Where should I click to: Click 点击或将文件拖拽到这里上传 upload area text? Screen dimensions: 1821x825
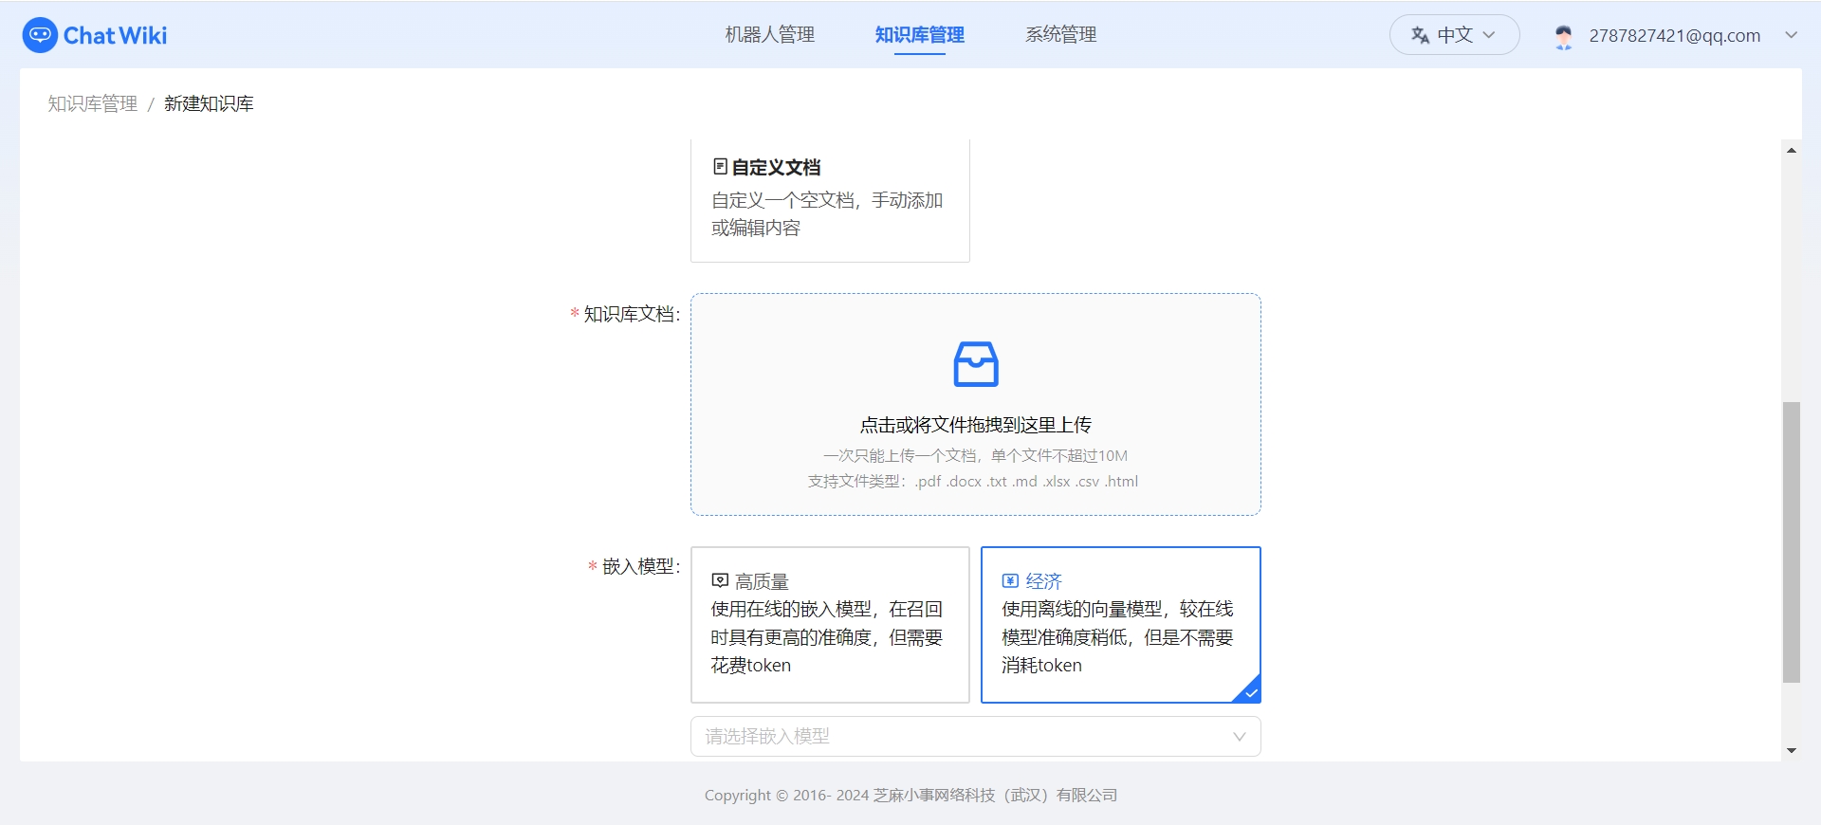(975, 425)
